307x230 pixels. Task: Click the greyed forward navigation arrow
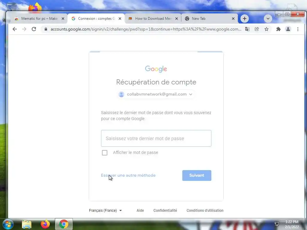[x=24, y=29]
